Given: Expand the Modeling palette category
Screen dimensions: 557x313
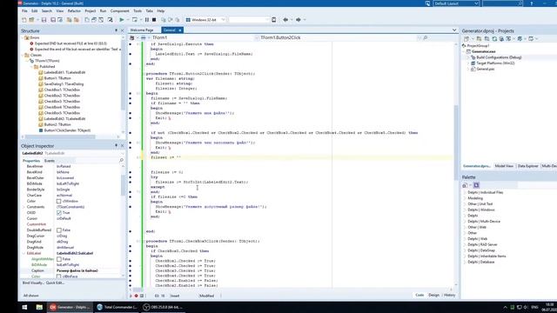Looking at the screenshot, I should click(x=465, y=198).
